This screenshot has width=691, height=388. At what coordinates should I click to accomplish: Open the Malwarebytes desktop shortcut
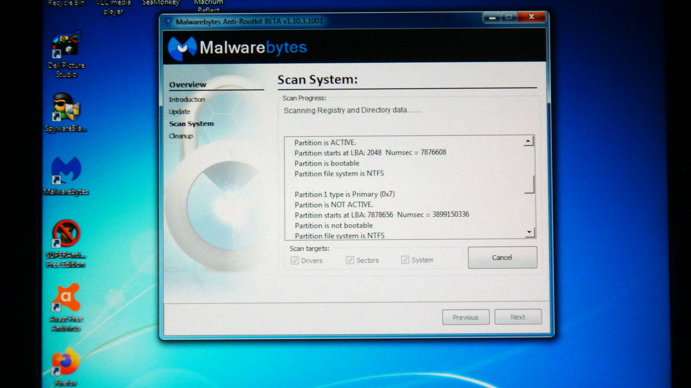pos(66,176)
